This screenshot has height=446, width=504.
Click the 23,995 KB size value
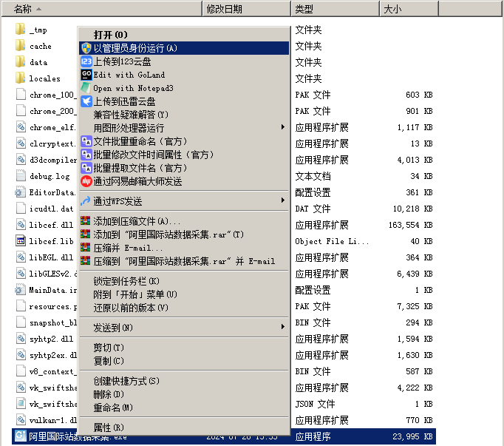coord(412,436)
